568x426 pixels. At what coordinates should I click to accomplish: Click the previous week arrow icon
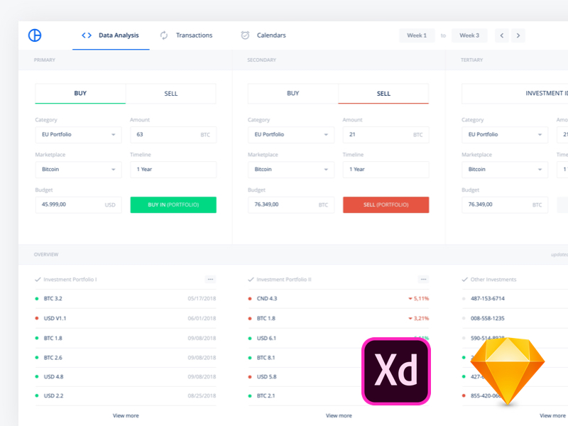click(502, 35)
